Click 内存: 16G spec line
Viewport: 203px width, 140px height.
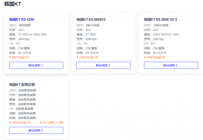point(17,30)
